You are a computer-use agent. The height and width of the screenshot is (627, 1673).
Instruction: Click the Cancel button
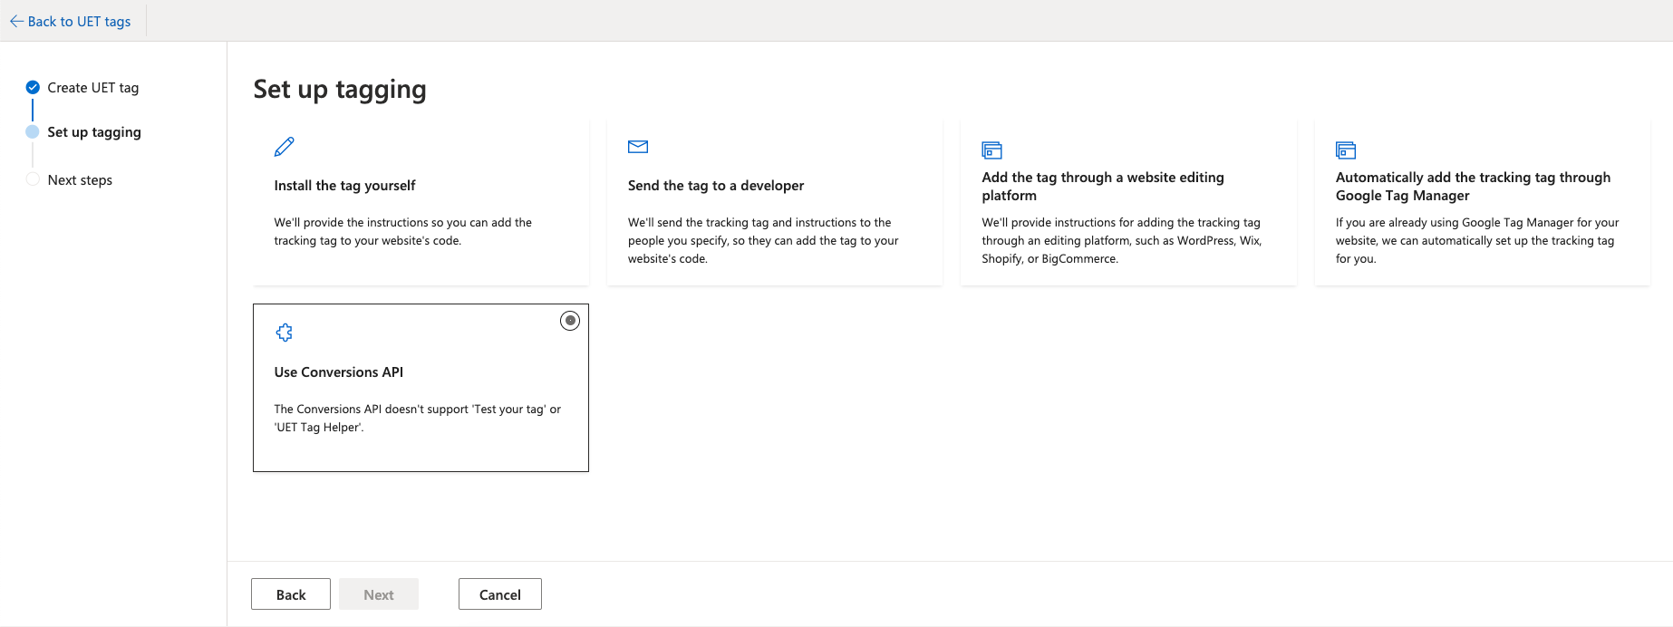click(500, 594)
